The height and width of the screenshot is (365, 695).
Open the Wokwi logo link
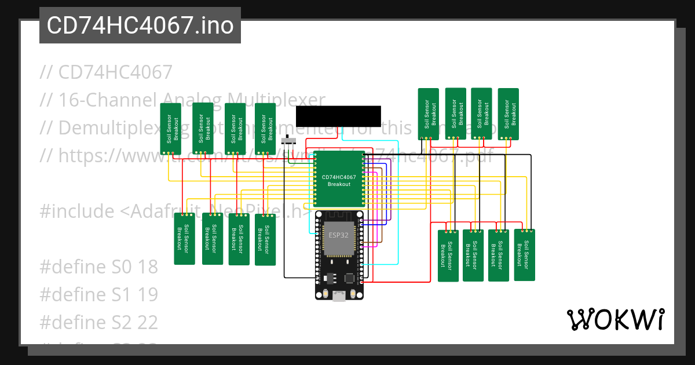pyautogui.click(x=617, y=318)
